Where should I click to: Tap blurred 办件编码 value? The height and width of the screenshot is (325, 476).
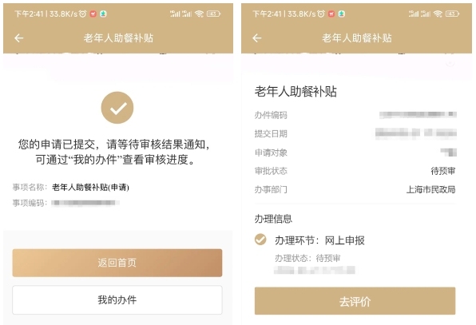418,114
